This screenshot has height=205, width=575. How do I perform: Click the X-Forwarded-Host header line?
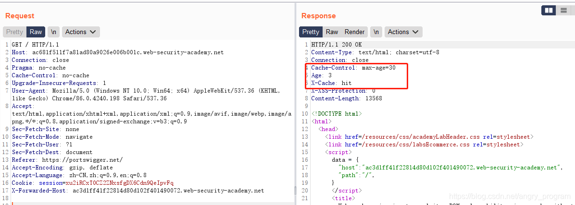point(138,191)
